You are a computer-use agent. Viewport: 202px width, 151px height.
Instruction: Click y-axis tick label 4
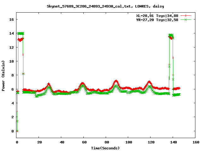13,103
